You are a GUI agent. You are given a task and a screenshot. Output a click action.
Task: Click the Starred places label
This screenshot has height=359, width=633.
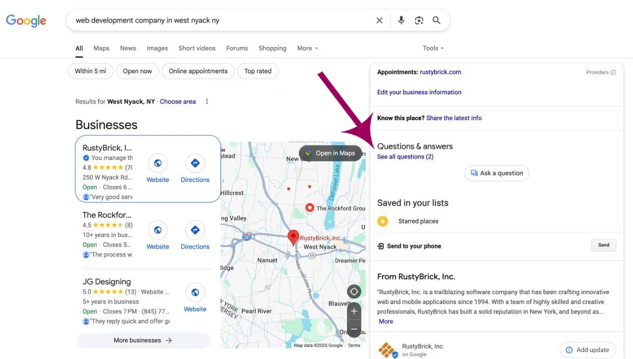tap(418, 221)
